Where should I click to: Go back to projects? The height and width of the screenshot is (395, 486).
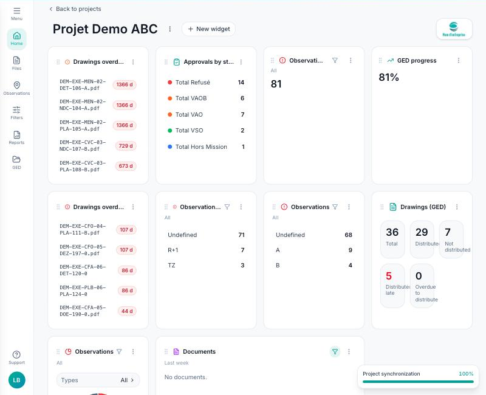click(75, 9)
